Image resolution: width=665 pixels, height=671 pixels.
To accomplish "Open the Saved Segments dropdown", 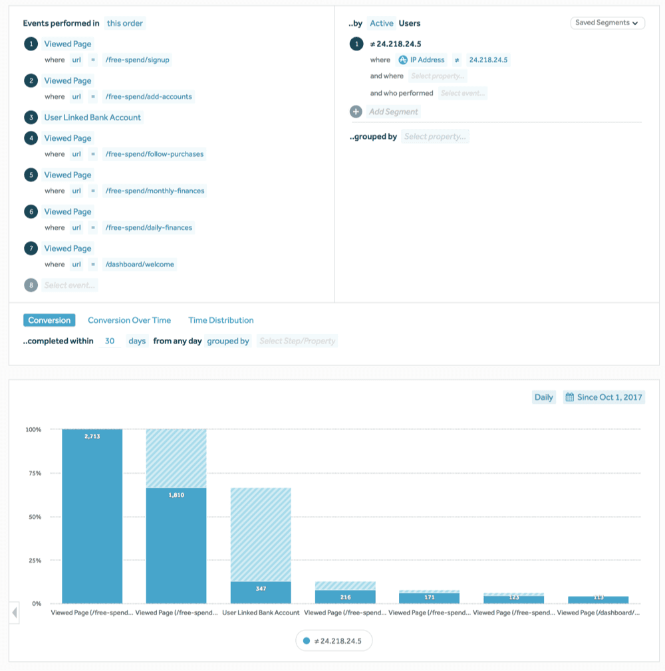I will coord(606,22).
